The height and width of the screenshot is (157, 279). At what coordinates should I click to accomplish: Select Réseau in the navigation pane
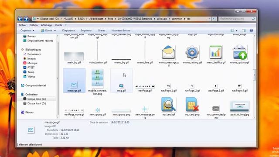click(x=27, y=113)
